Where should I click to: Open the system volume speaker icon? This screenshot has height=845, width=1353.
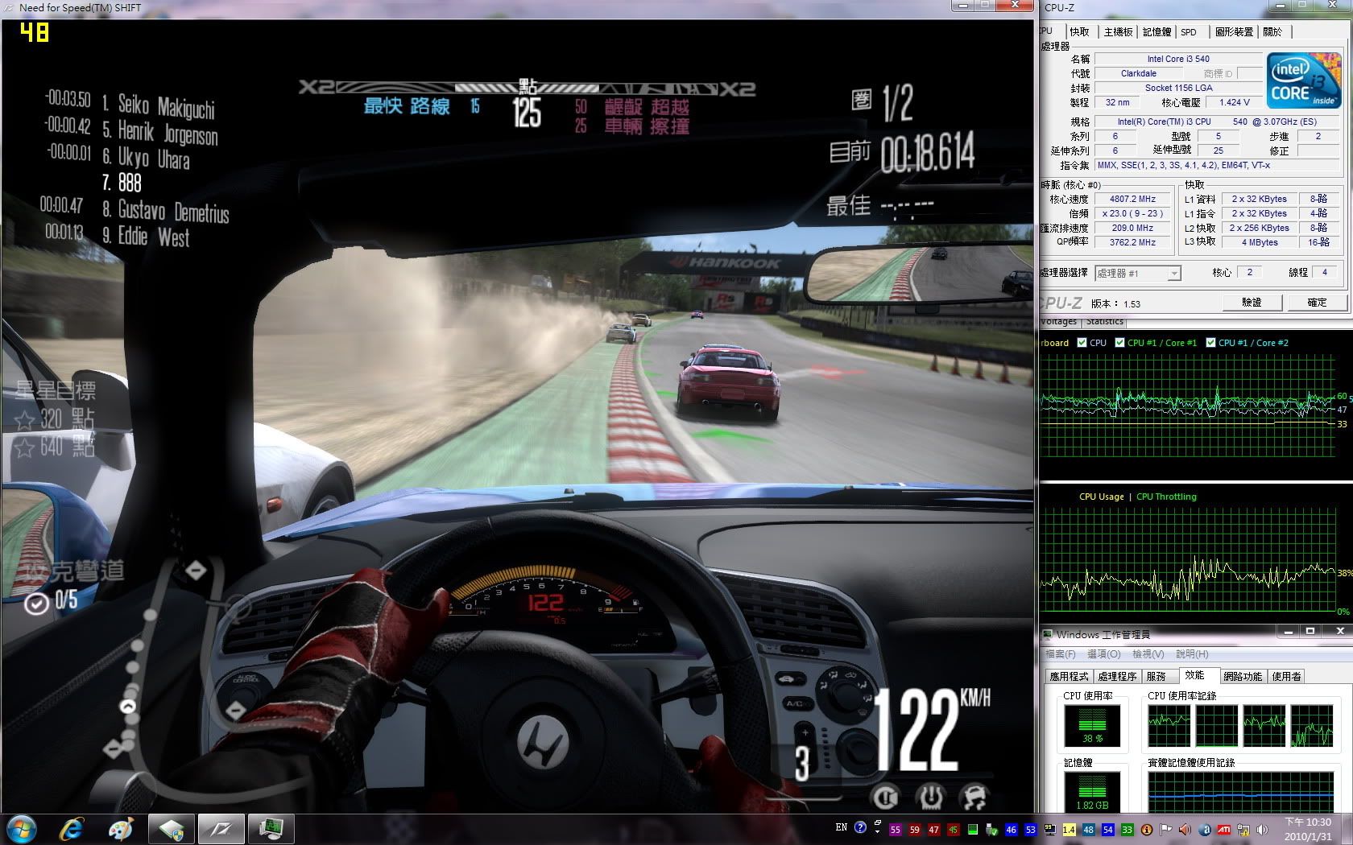(x=1262, y=830)
